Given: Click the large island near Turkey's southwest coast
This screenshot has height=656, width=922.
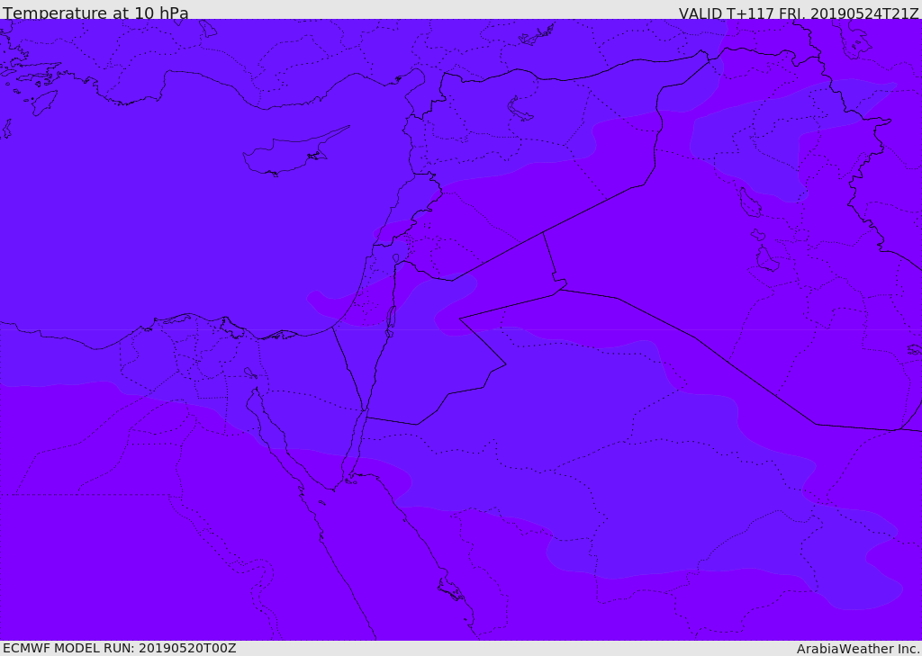Looking at the screenshot, I should point(44,102).
